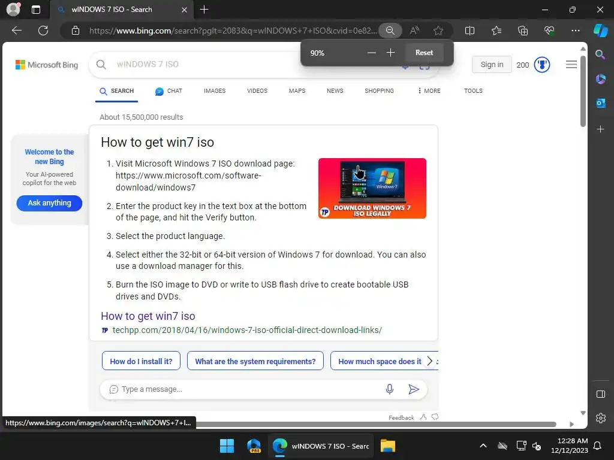This screenshot has width=614, height=460.
Task: Click the thumbs up feedback icon
Action: coord(423,417)
